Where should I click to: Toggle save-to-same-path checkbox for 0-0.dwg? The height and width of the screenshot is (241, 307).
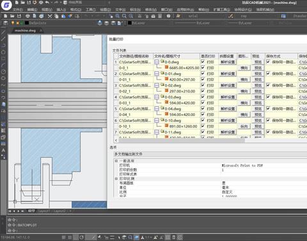point(268,62)
